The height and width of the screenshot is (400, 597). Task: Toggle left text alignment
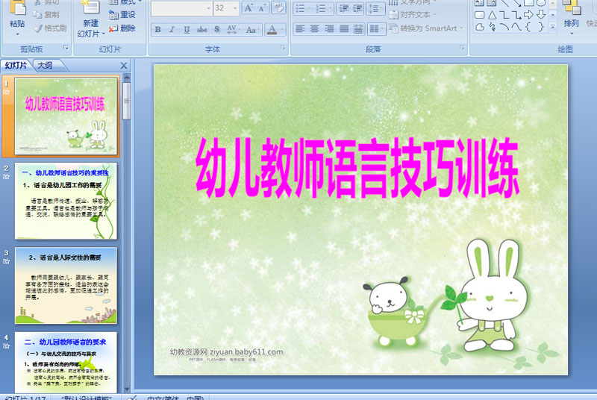click(x=300, y=29)
